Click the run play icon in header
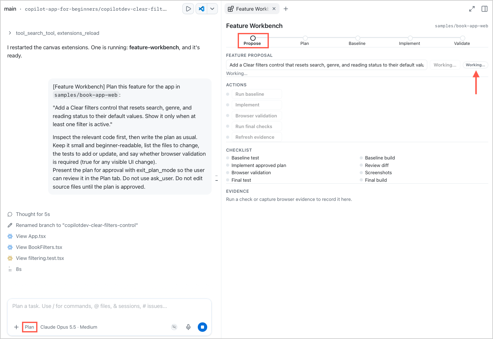This screenshot has height=339, width=493. point(188,9)
